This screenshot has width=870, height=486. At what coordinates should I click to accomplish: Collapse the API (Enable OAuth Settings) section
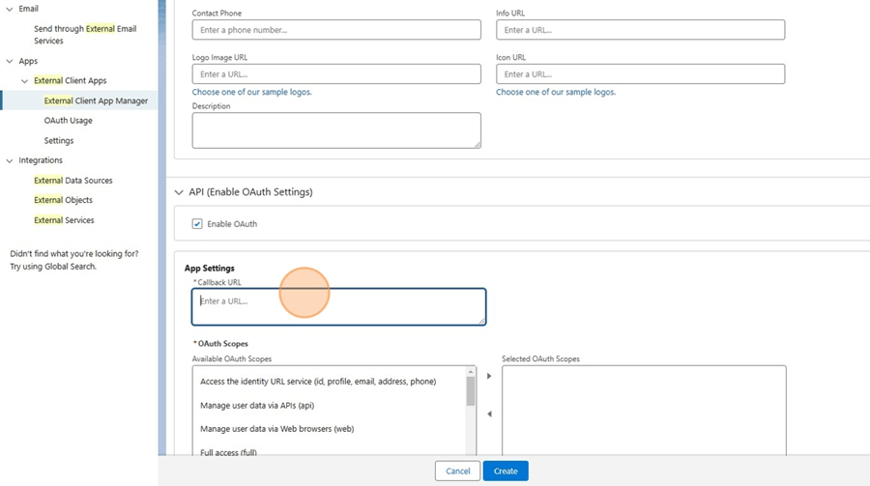tap(179, 192)
